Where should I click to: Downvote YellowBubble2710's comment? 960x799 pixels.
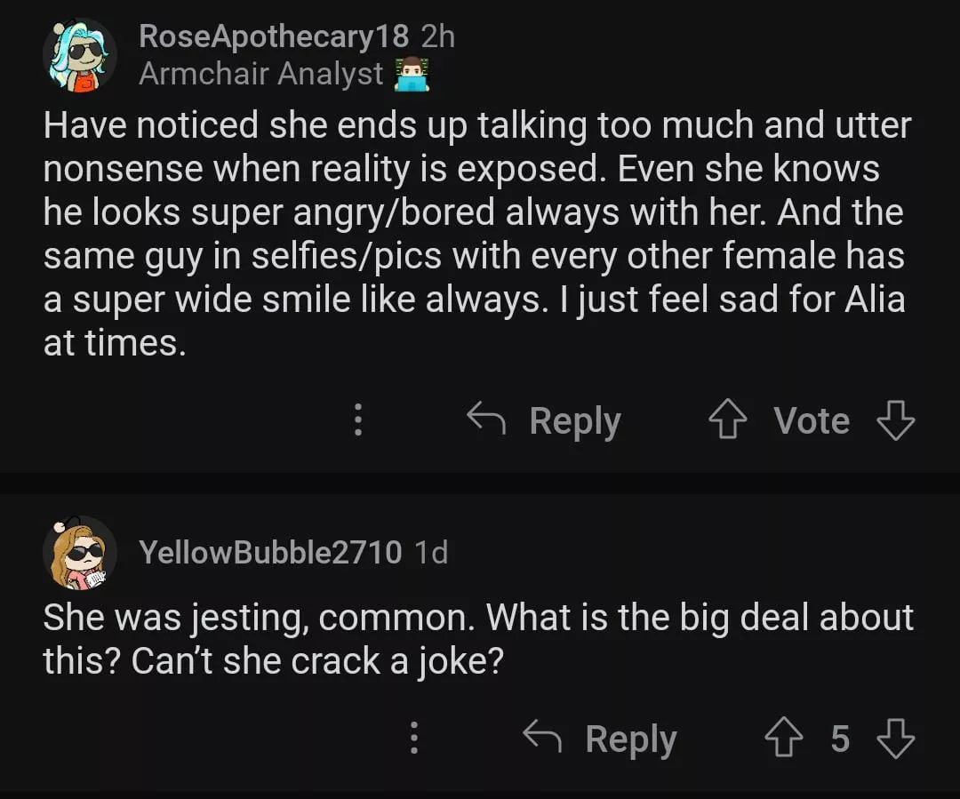tap(895, 739)
